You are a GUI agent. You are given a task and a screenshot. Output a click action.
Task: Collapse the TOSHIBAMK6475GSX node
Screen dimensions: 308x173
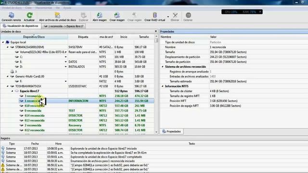8,86
